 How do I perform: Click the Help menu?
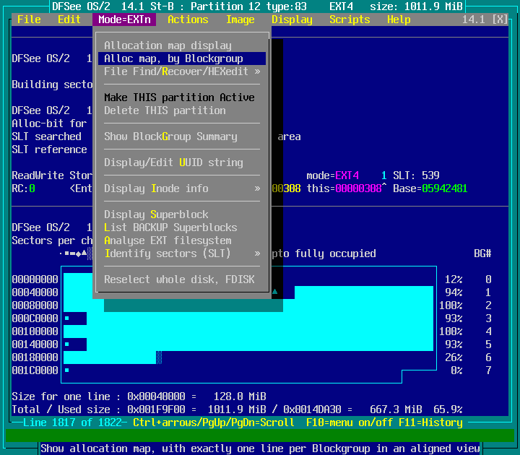[399, 19]
